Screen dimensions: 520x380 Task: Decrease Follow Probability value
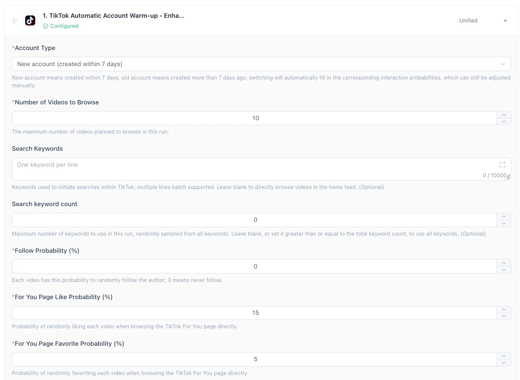click(504, 270)
